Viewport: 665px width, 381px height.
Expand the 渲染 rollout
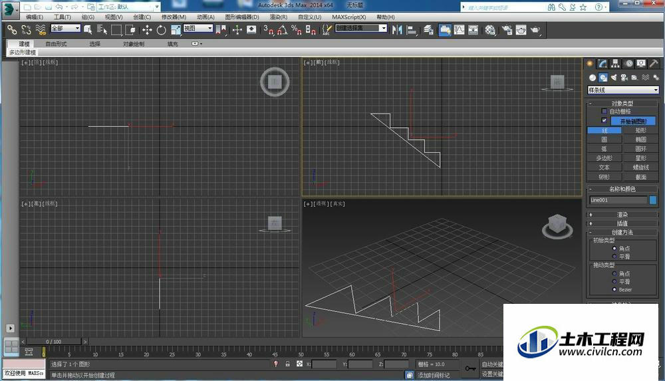click(x=622, y=215)
